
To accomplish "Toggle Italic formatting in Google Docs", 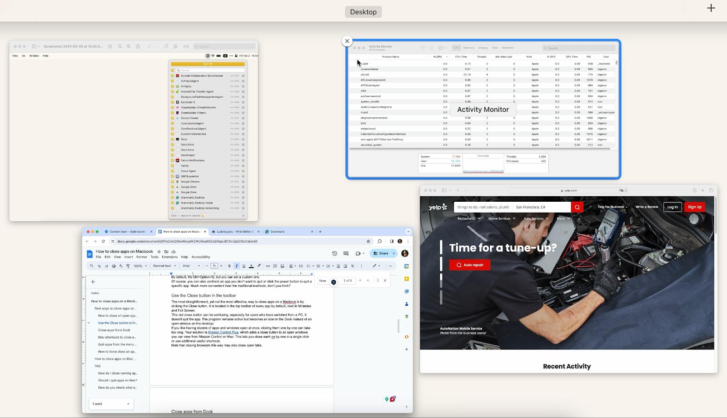I will coord(236,266).
